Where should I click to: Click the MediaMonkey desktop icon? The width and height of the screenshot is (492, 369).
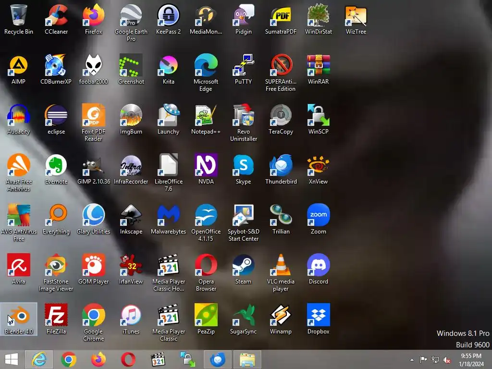pyautogui.click(x=206, y=19)
